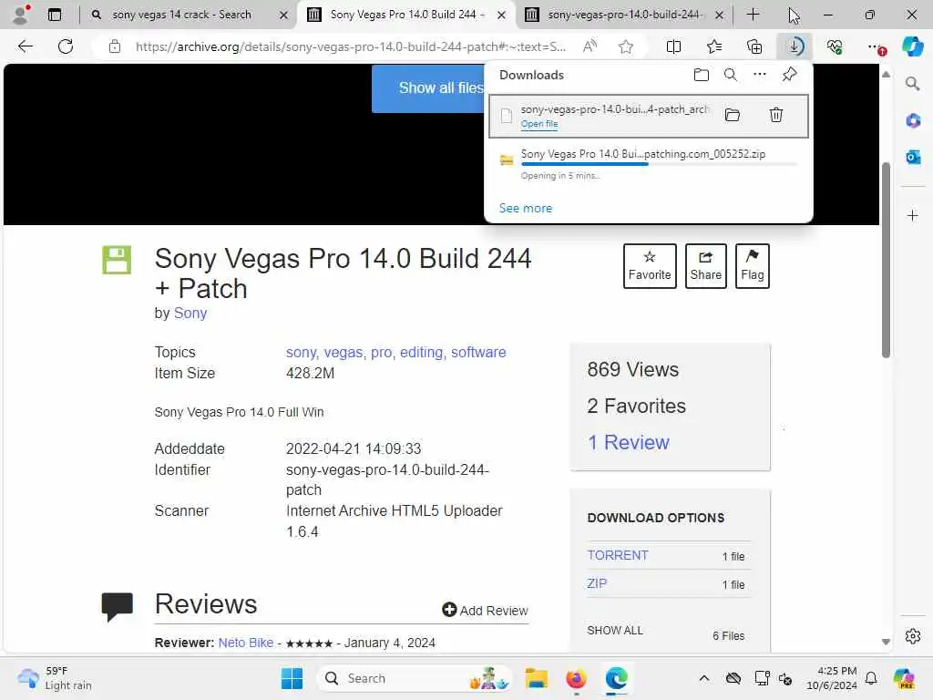Show the patch file in folder

tap(733, 115)
